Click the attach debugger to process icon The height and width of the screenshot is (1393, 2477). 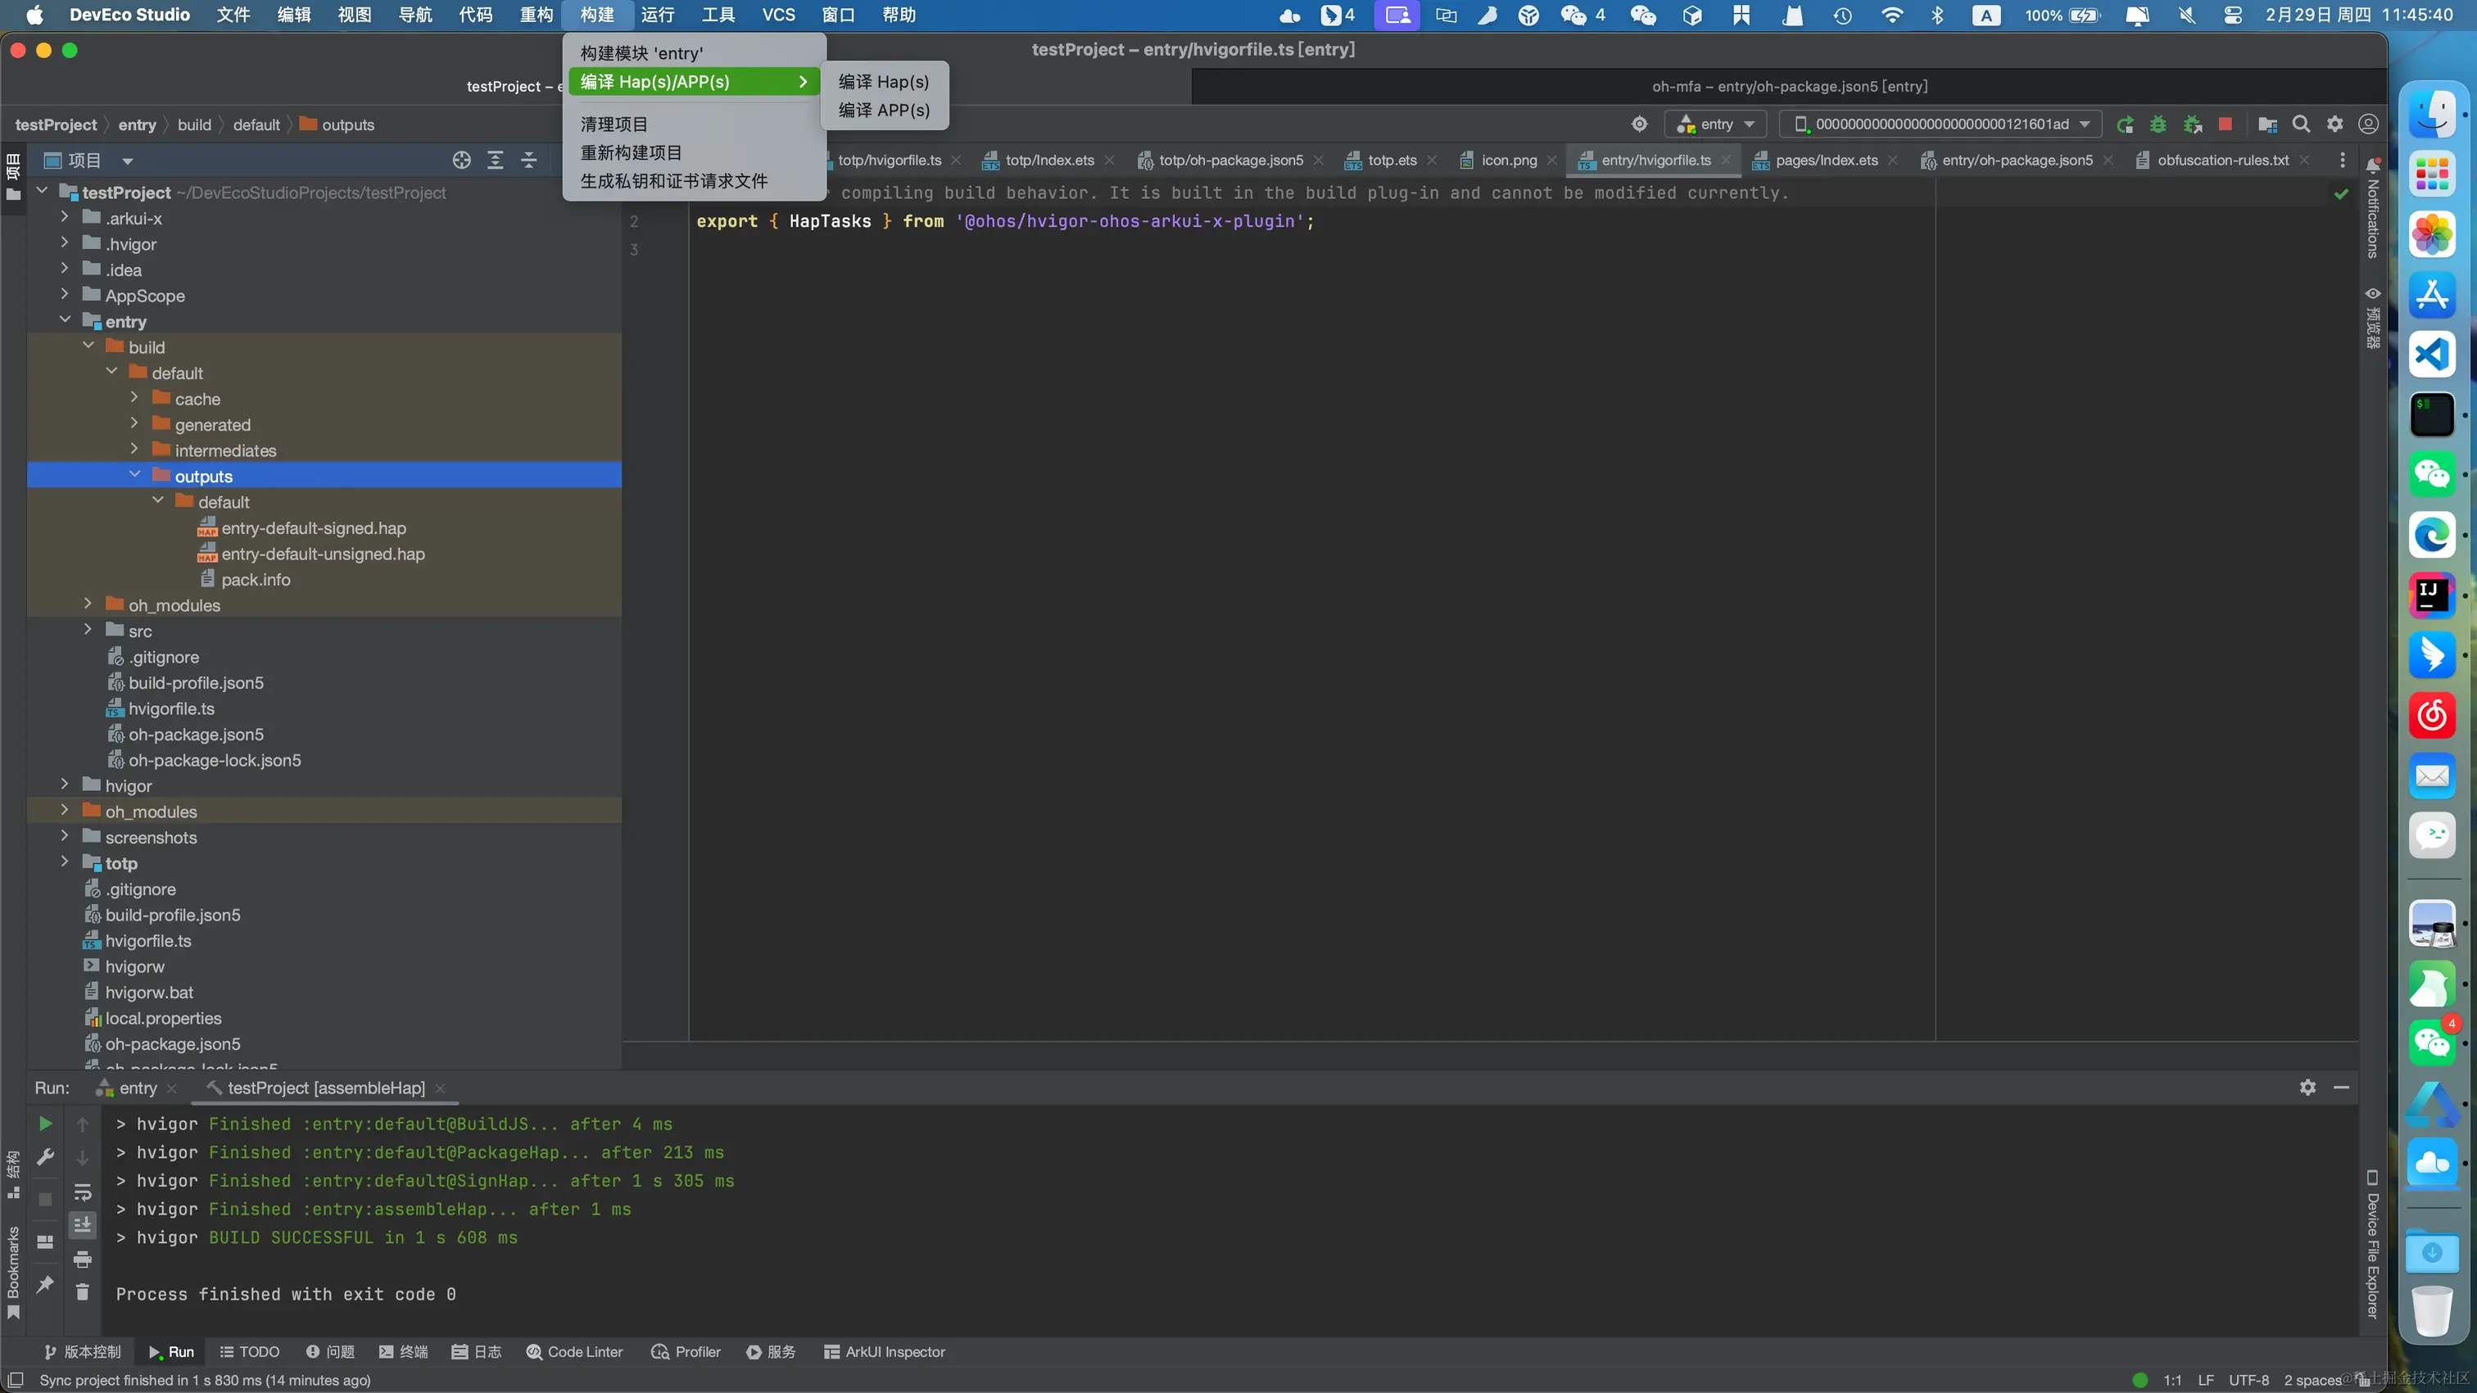pyautogui.click(x=2193, y=124)
